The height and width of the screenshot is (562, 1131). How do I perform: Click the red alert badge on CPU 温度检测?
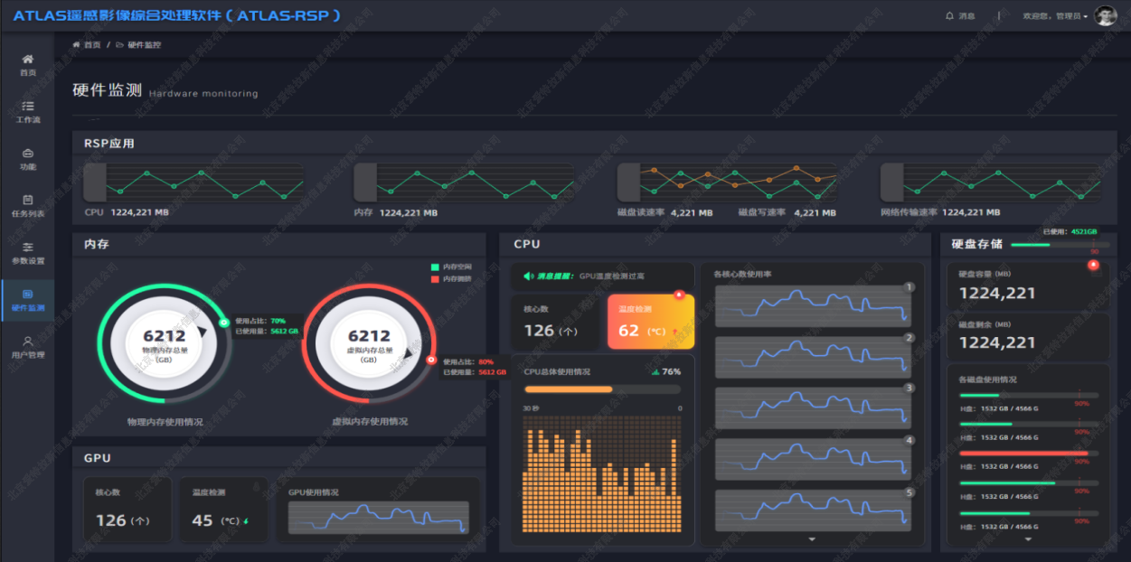678,295
